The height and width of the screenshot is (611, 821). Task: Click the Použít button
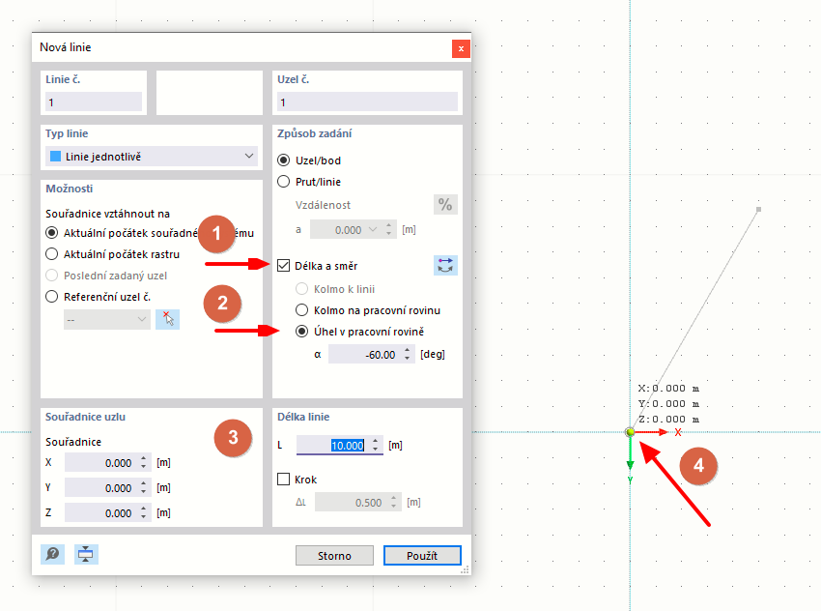(422, 556)
